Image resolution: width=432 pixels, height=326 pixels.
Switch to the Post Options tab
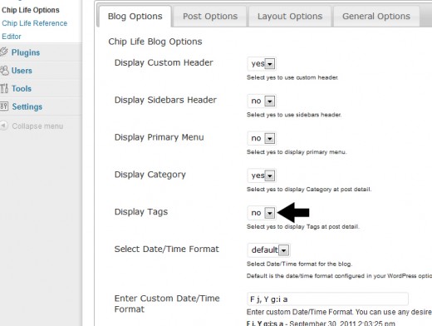(x=210, y=17)
